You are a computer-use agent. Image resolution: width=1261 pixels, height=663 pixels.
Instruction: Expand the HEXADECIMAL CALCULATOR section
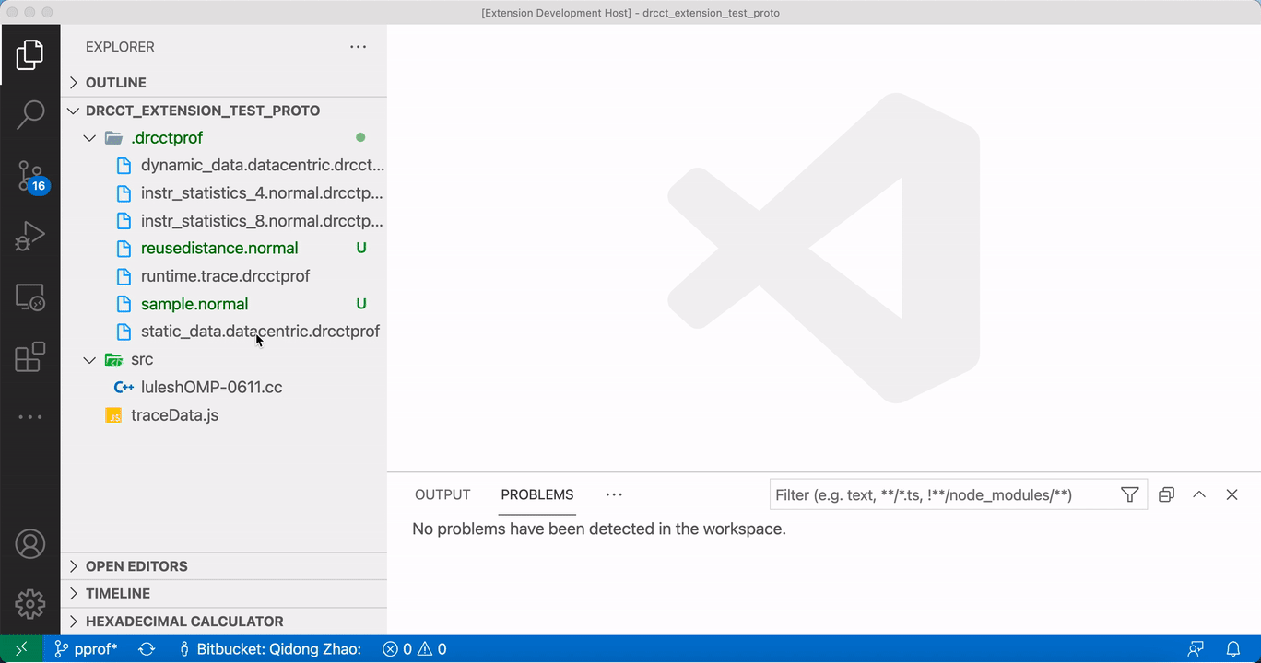point(224,622)
